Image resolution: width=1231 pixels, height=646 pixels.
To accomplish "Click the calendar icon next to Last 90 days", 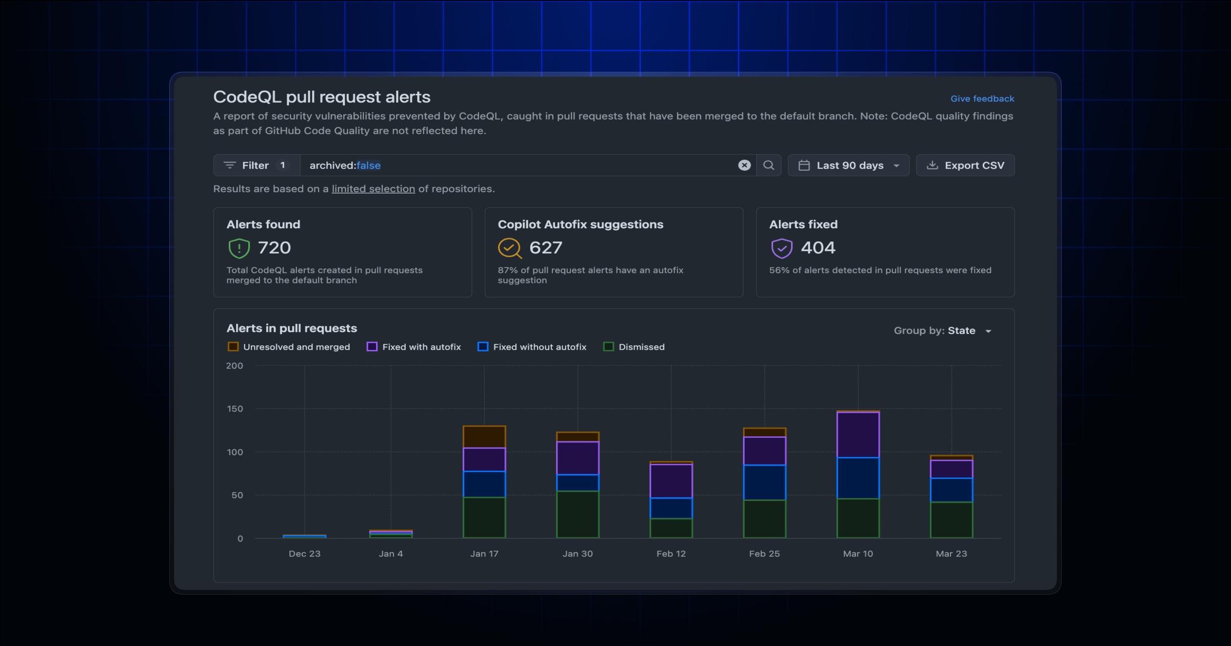I will point(804,165).
